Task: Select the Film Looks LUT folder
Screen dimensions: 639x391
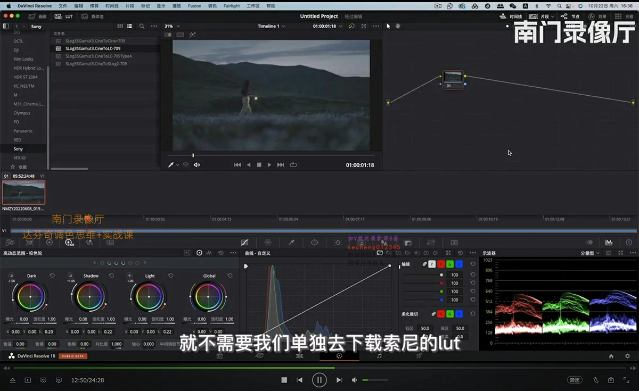Action: 23,59
